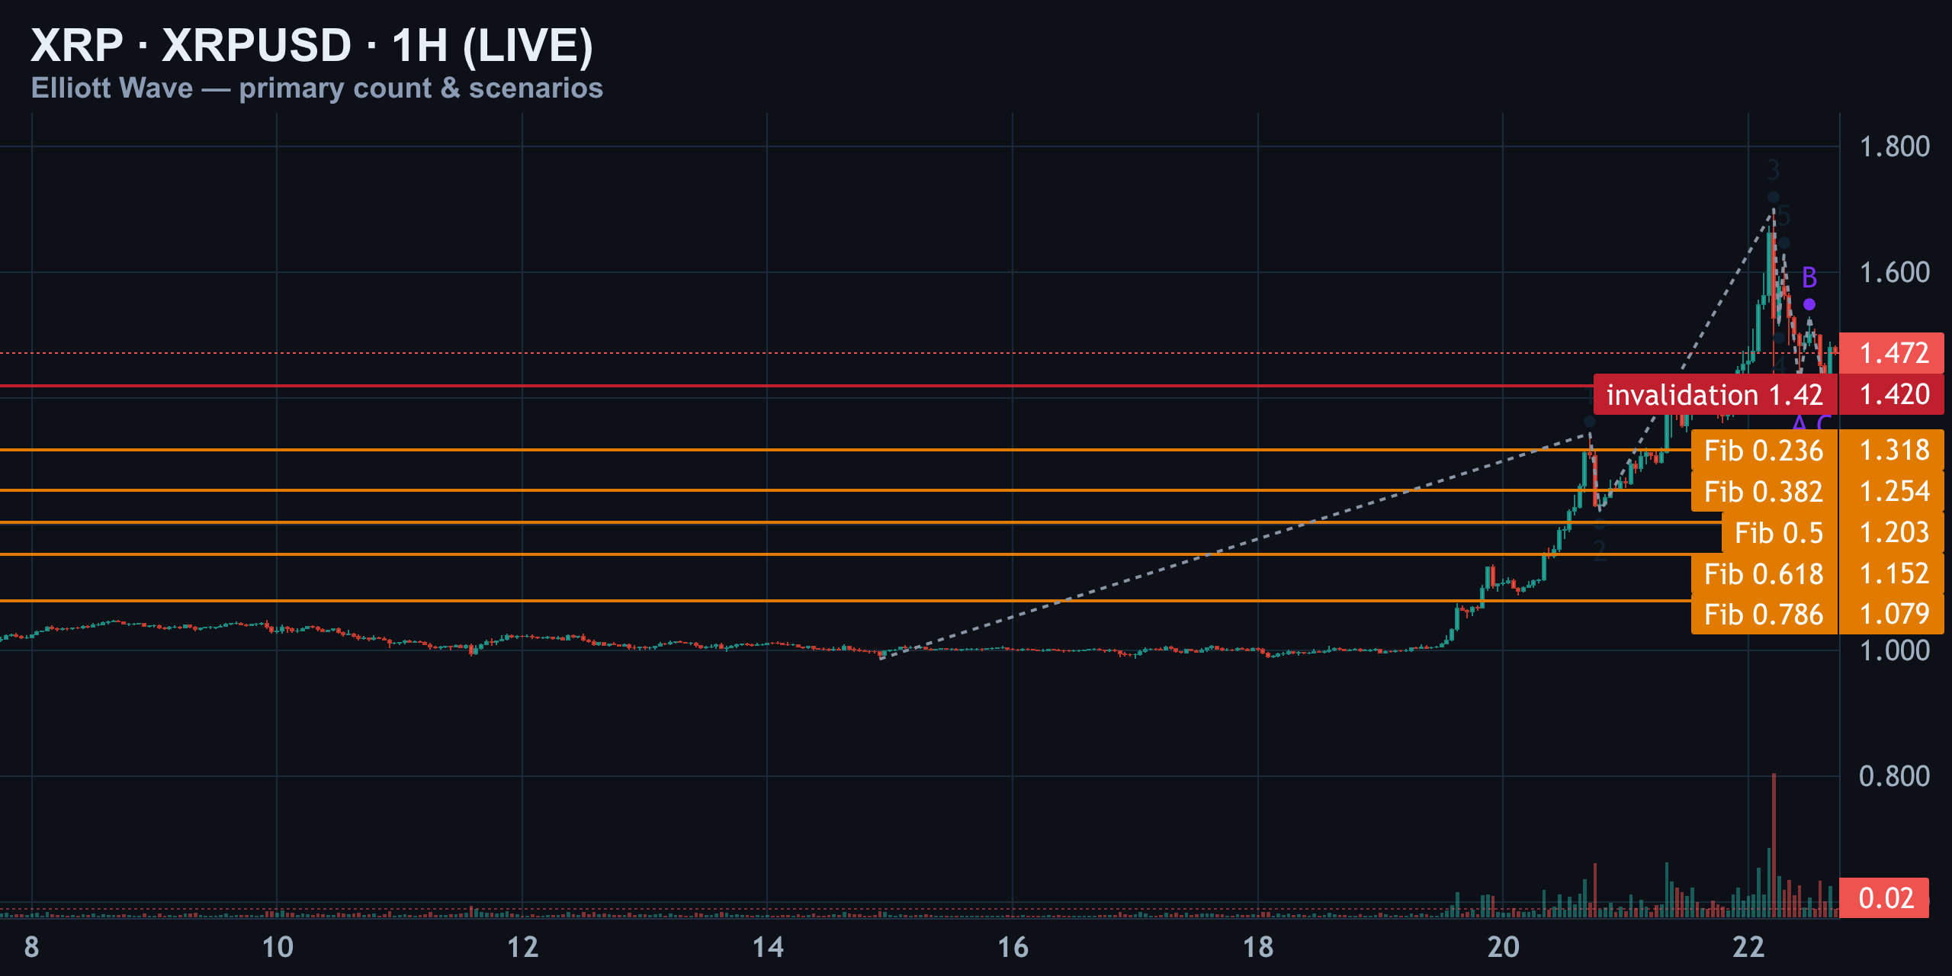1952x976 pixels.
Task: Click the chart title "XRP · XRPUSD · 1H (LIVE)"
Action: coord(311,45)
